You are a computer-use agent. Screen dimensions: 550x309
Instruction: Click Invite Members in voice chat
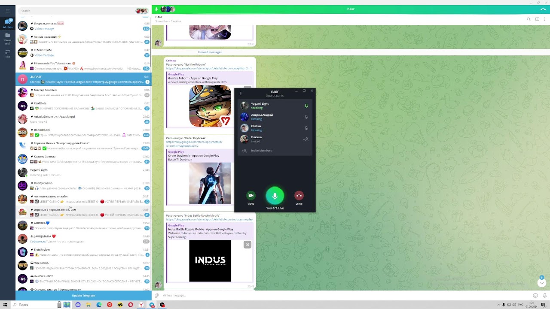275,151
